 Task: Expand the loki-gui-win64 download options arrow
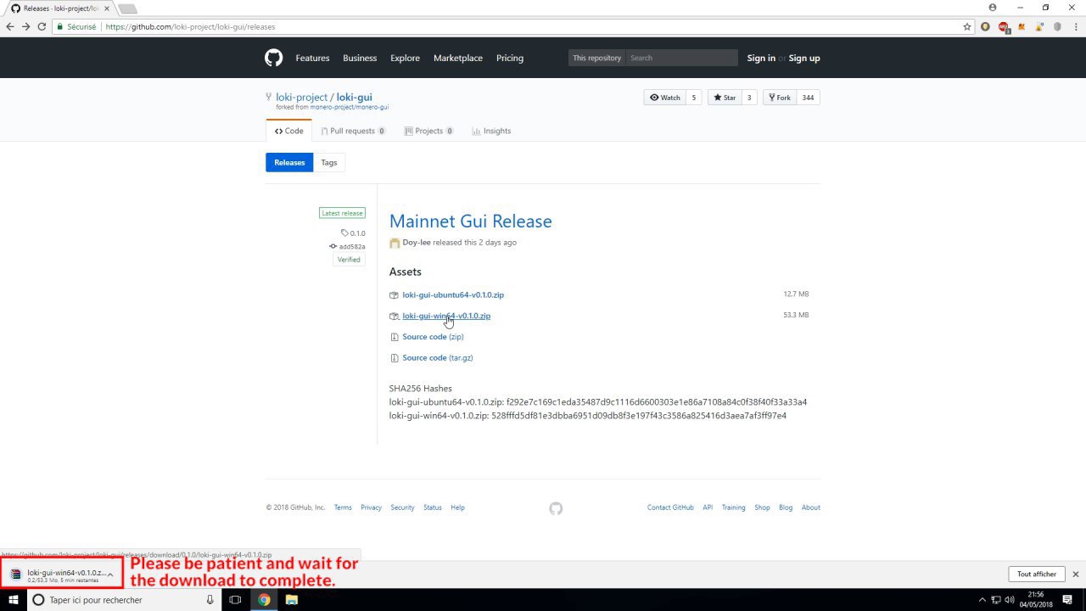[x=110, y=575]
